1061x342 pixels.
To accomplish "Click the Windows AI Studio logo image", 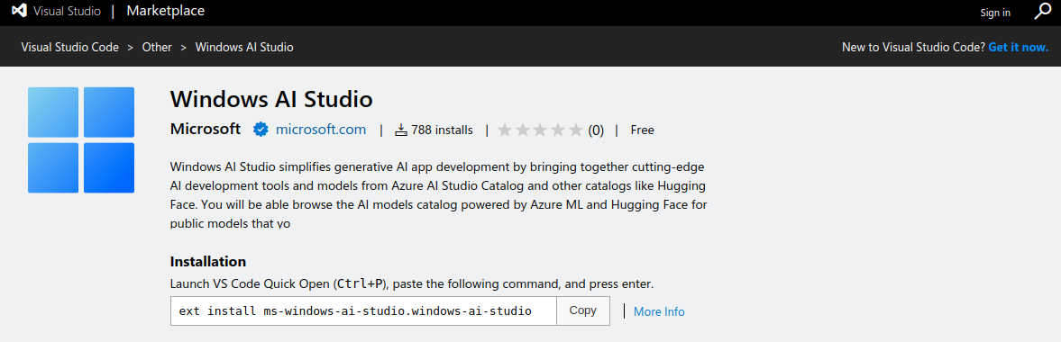I will [81, 139].
